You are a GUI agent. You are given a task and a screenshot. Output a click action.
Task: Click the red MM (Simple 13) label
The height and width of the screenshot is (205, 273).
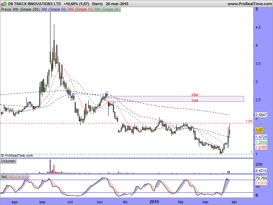pyautogui.click(x=80, y=10)
